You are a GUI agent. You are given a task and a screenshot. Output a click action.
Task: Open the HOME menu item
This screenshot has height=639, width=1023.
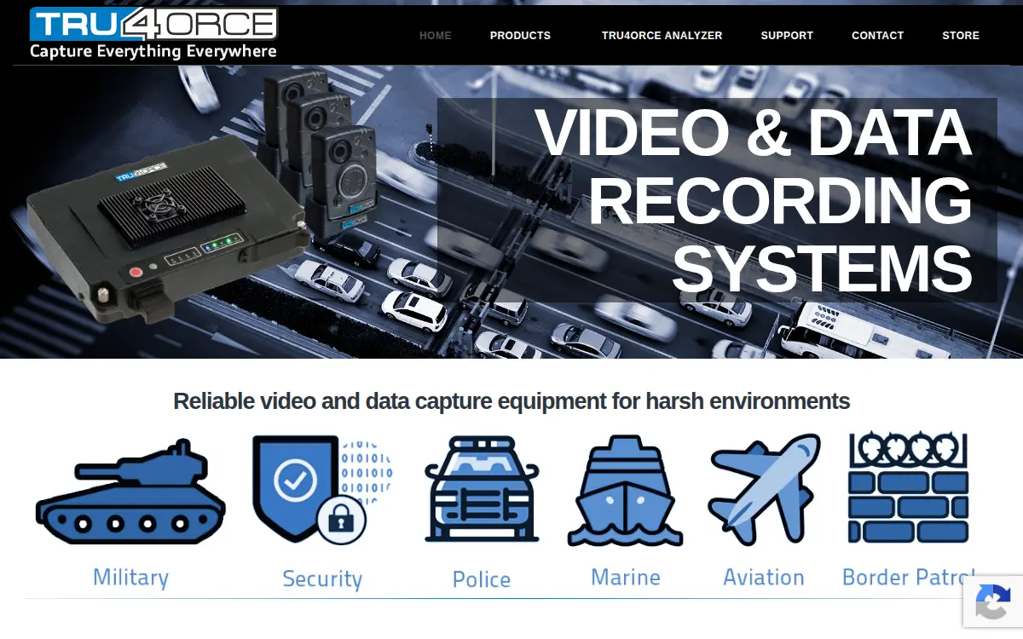tap(436, 36)
